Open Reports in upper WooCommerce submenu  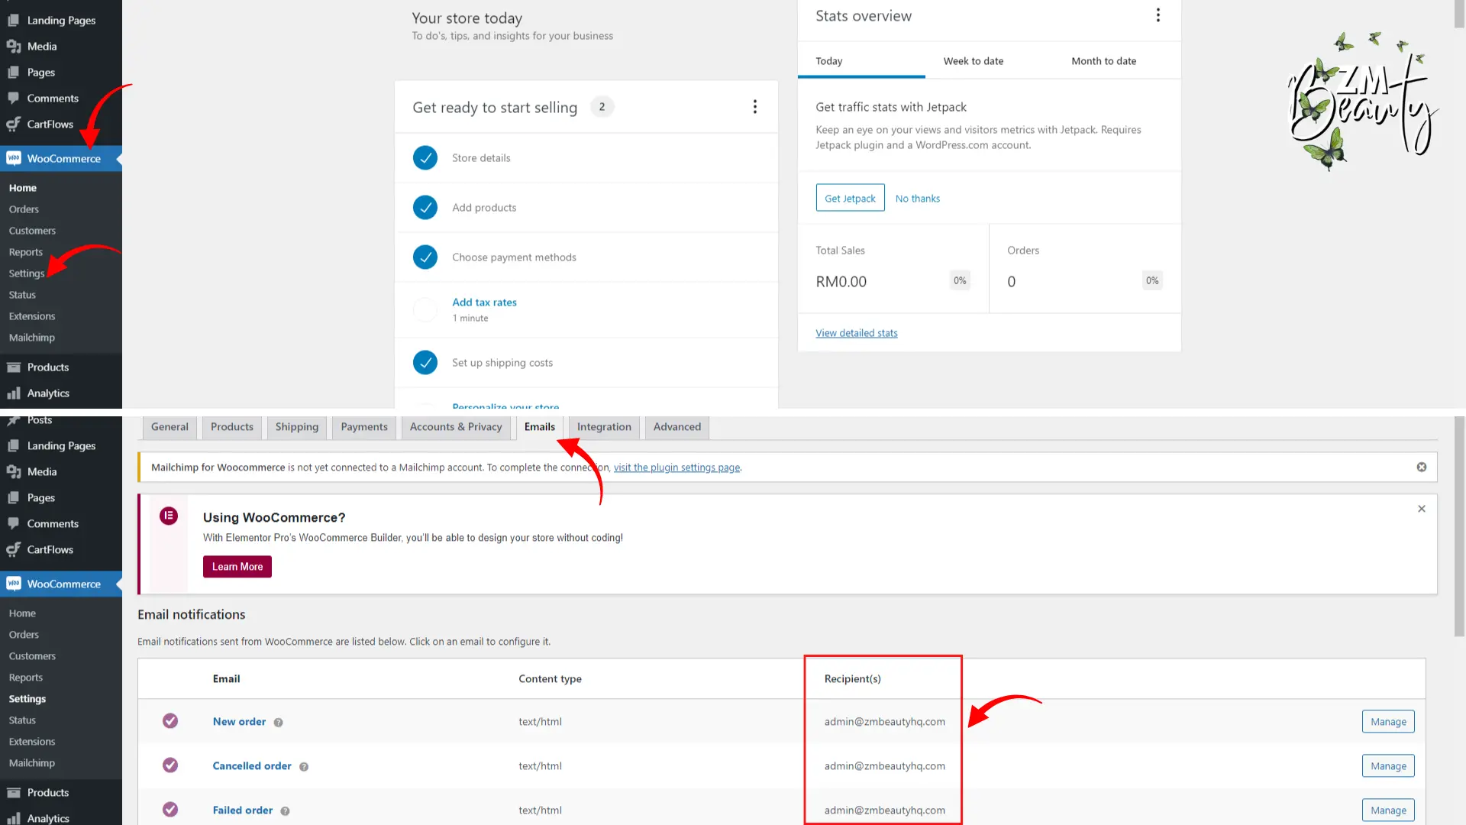pyautogui.click(x=26, y=252)
